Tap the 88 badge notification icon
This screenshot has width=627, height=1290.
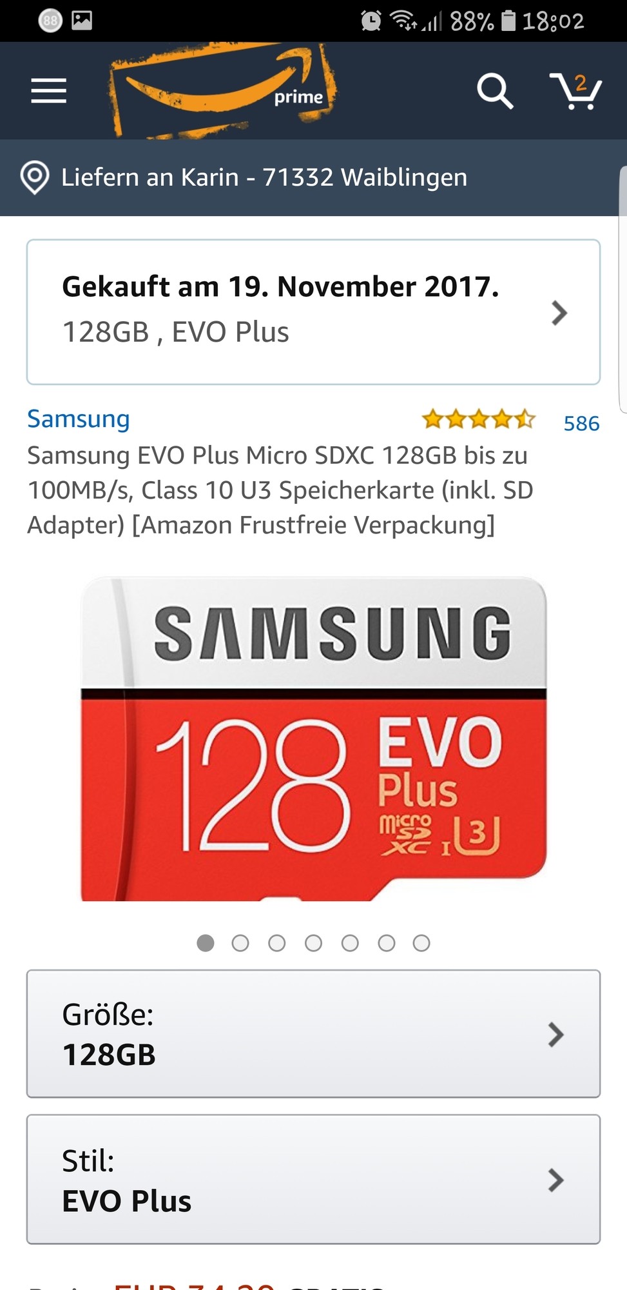(x=50, y=21)
